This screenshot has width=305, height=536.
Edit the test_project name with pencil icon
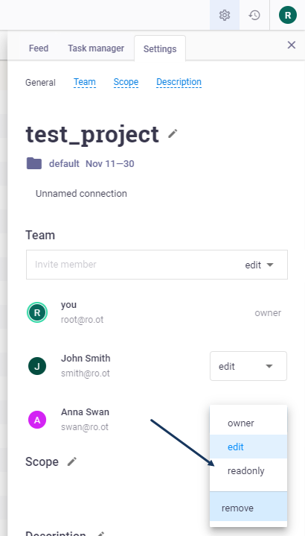pos(173,133)
